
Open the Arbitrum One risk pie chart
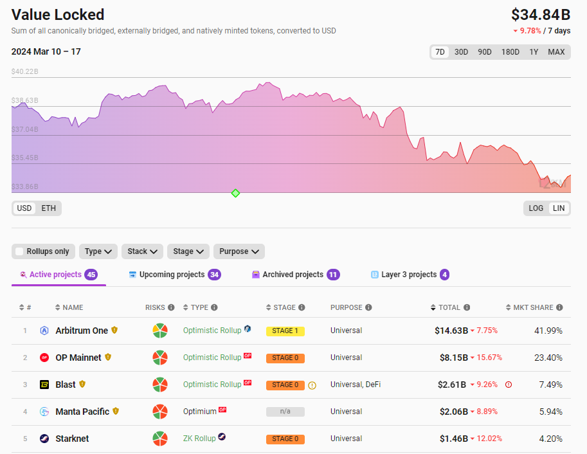pyautogui.click(x=160, y=331)
